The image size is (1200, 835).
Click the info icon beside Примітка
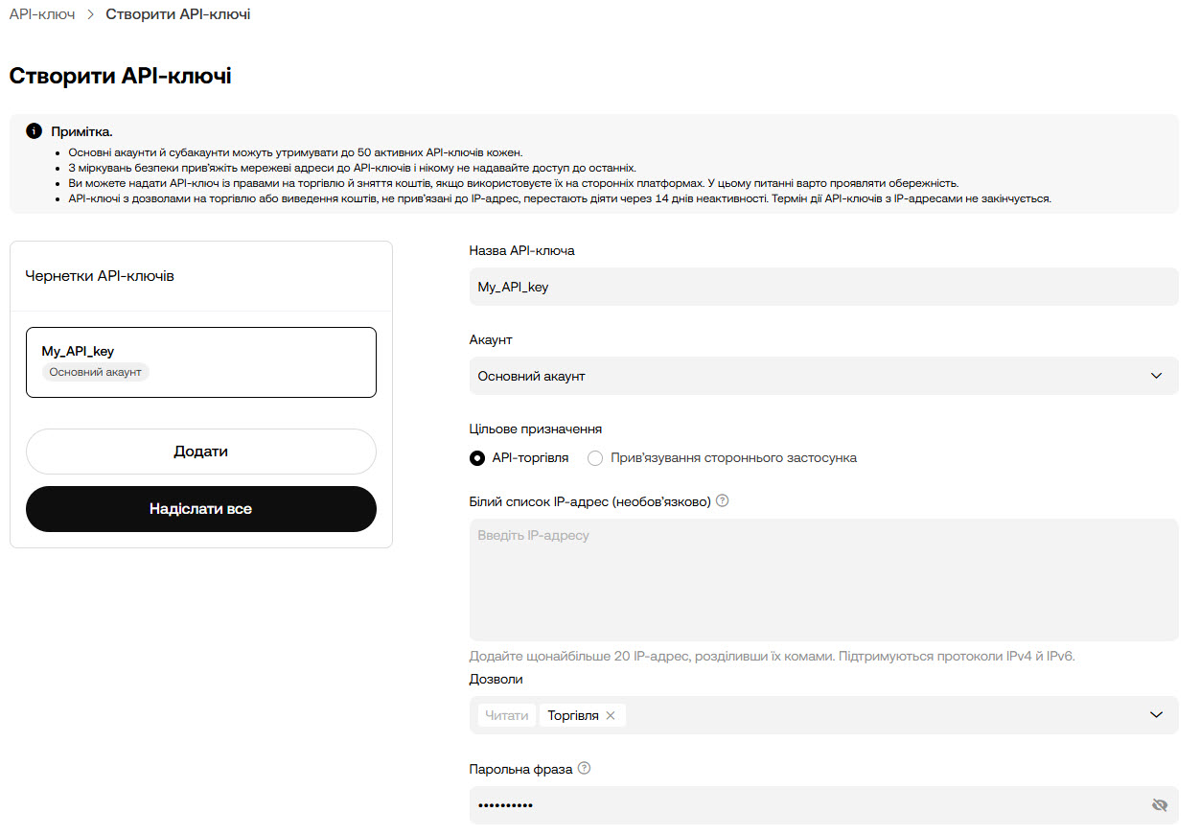34,131
